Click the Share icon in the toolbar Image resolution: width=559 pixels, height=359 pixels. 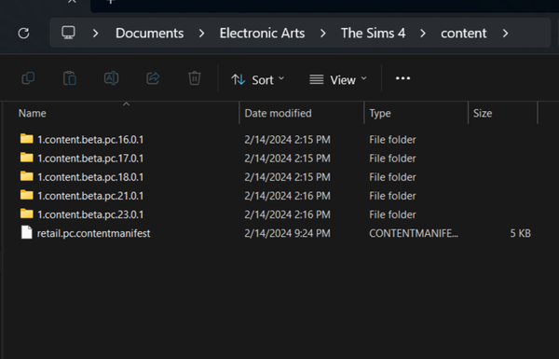click(153, 78)
